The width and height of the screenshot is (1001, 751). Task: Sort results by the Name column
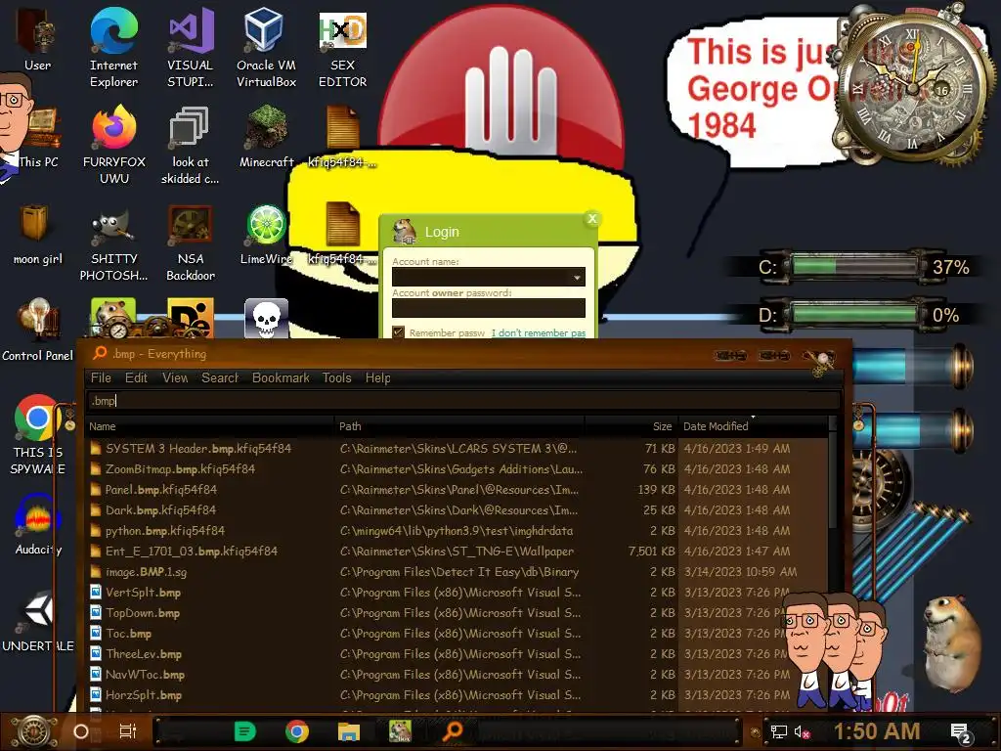pos(209,426)
